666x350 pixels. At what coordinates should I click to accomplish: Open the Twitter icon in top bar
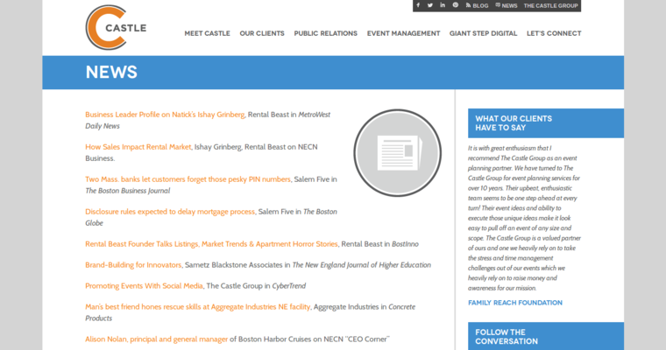(430, 5)
